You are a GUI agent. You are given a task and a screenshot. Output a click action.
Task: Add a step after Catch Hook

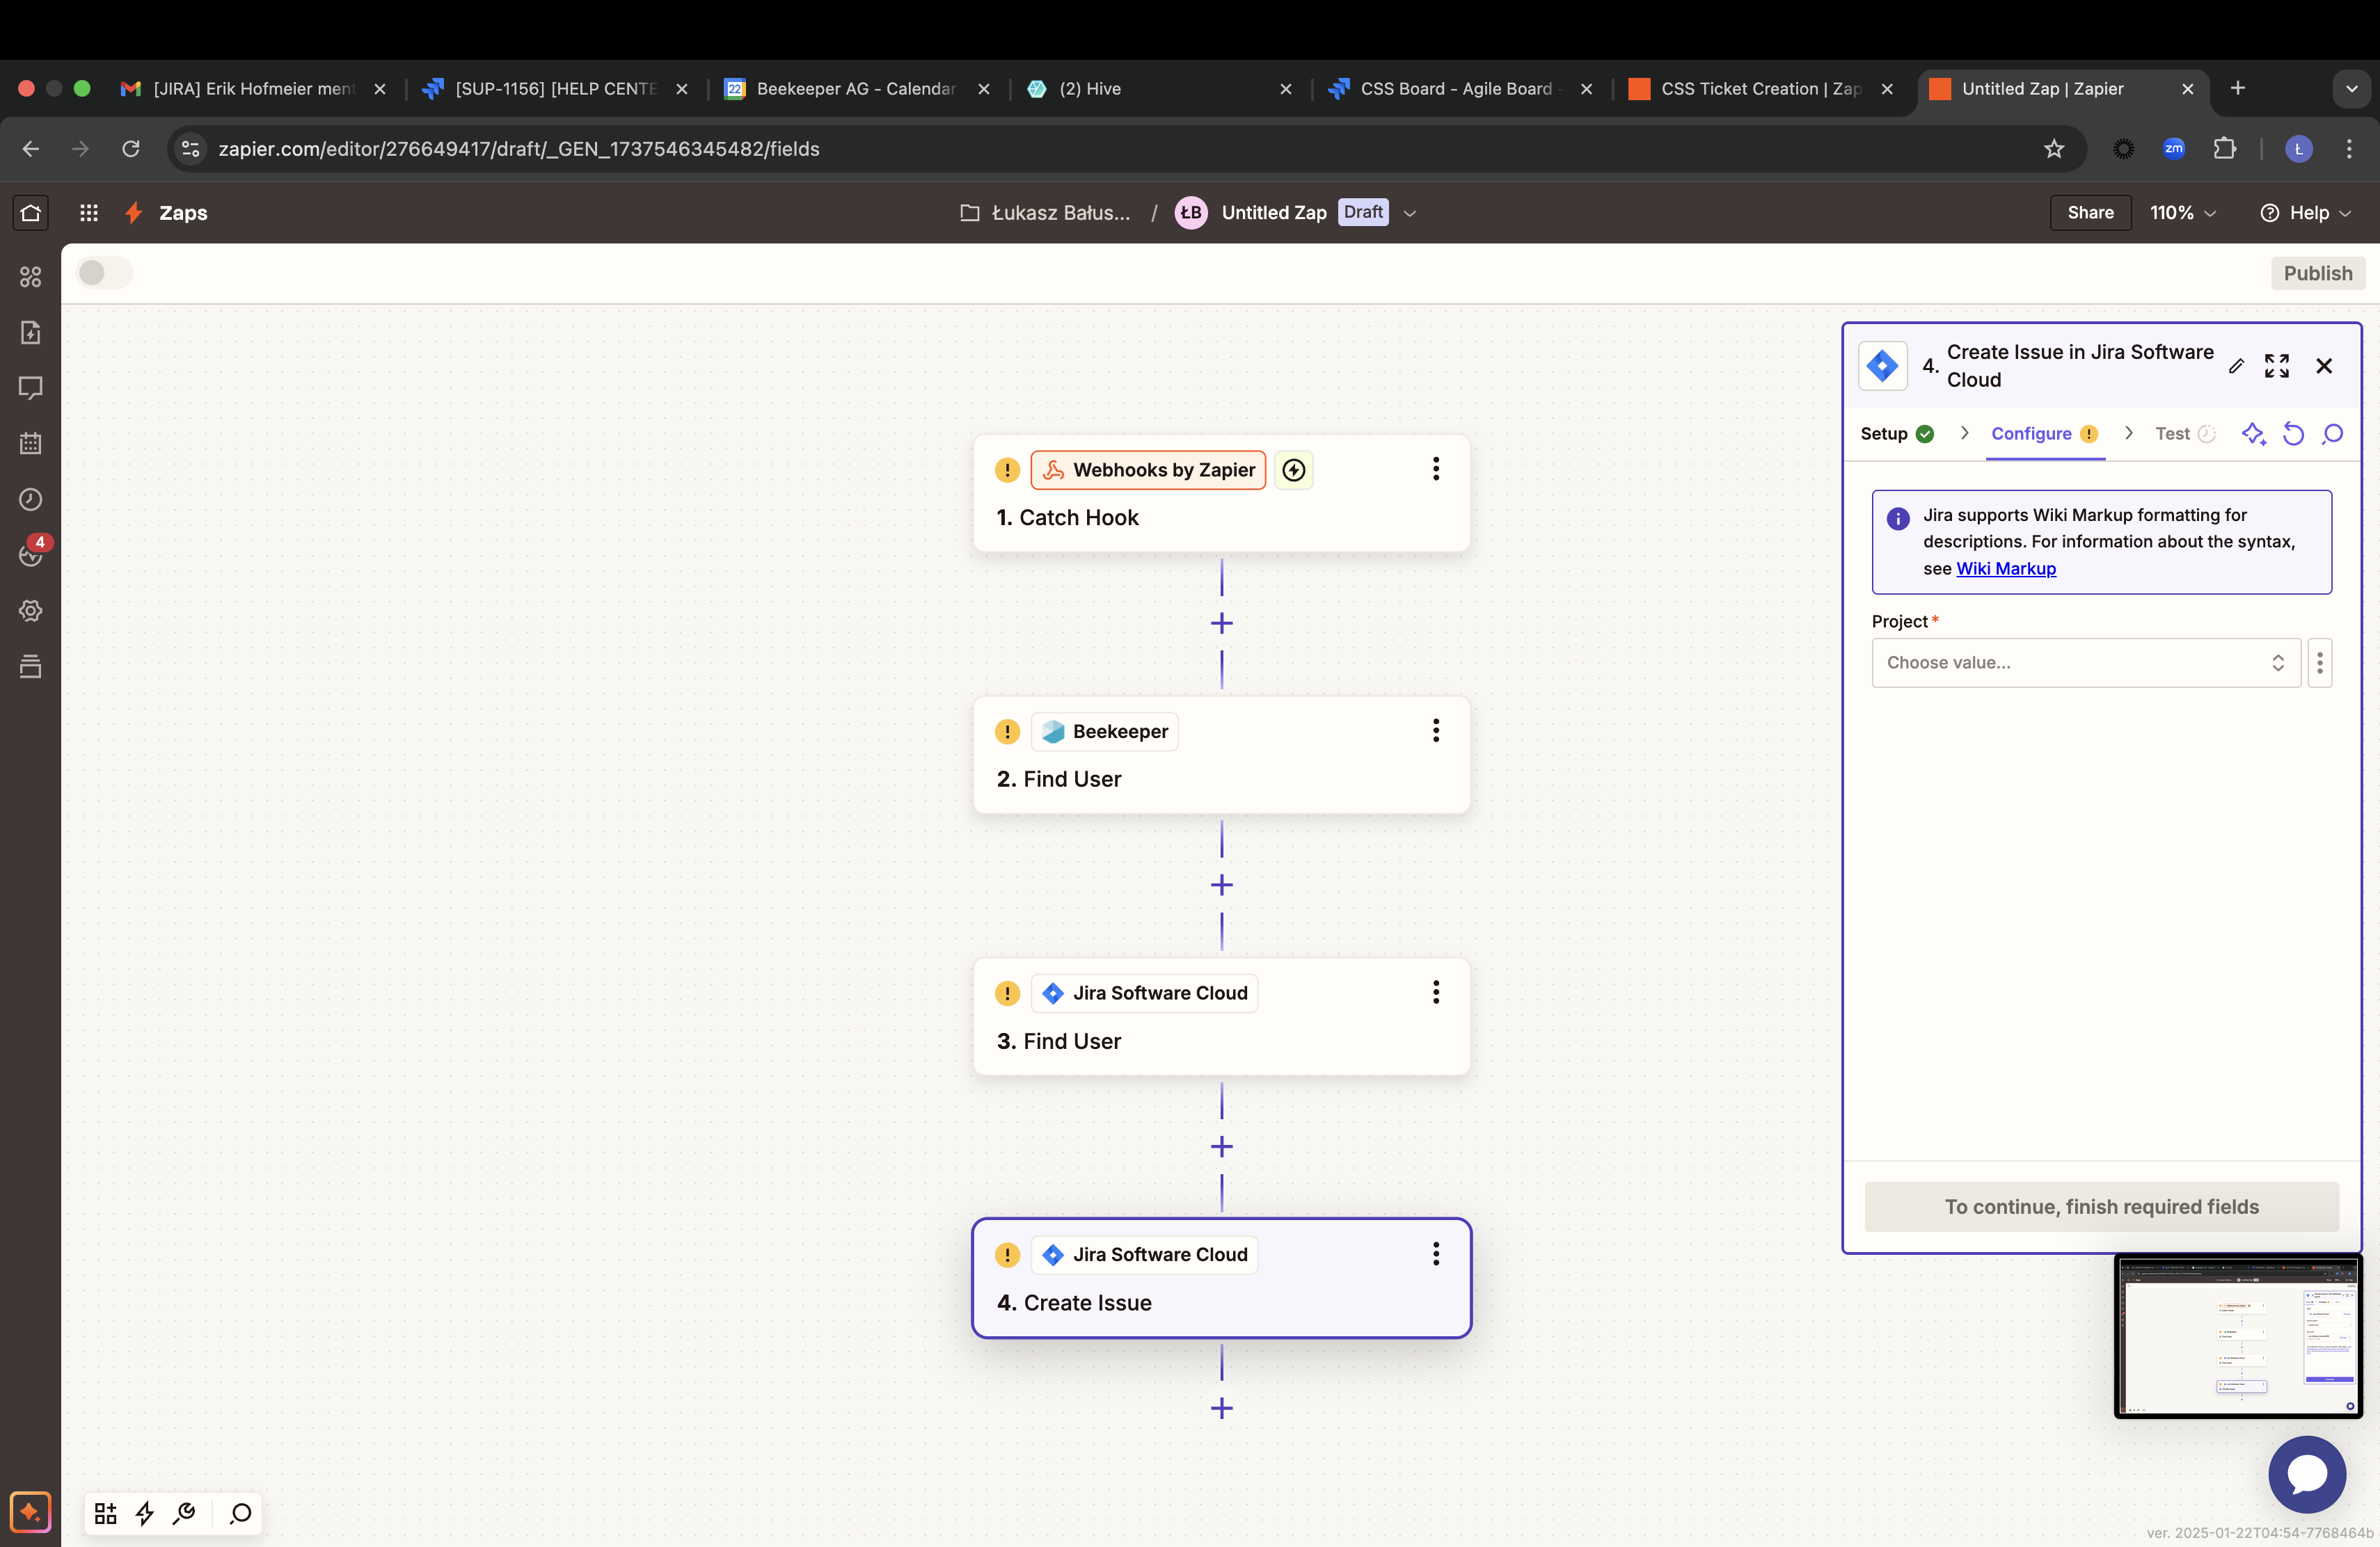1221,623
